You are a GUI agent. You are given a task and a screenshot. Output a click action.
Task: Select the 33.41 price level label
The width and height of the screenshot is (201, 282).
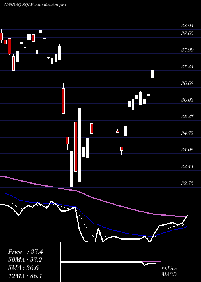coord(187,167)
